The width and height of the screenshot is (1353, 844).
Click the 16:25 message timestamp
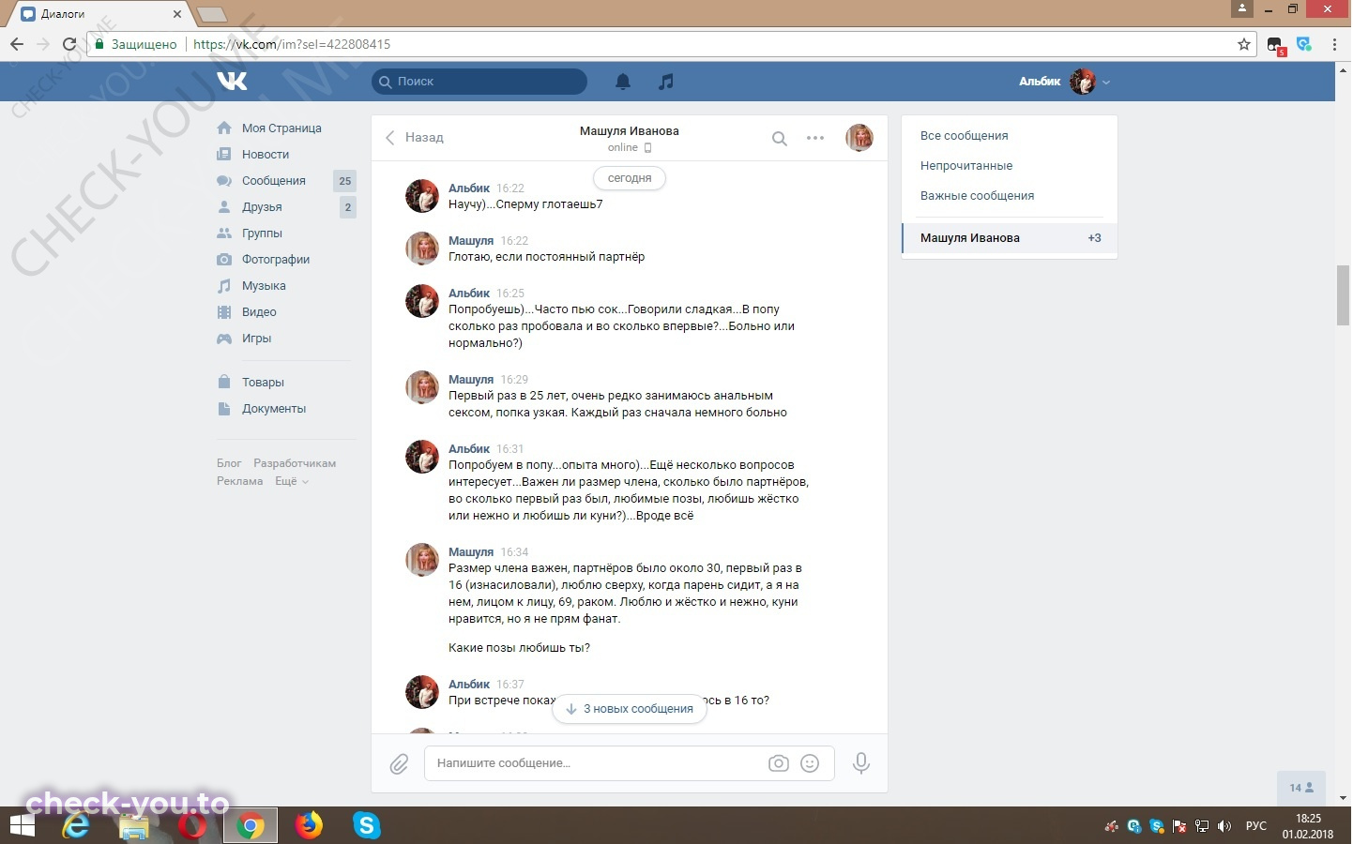[x=510, y=294]
